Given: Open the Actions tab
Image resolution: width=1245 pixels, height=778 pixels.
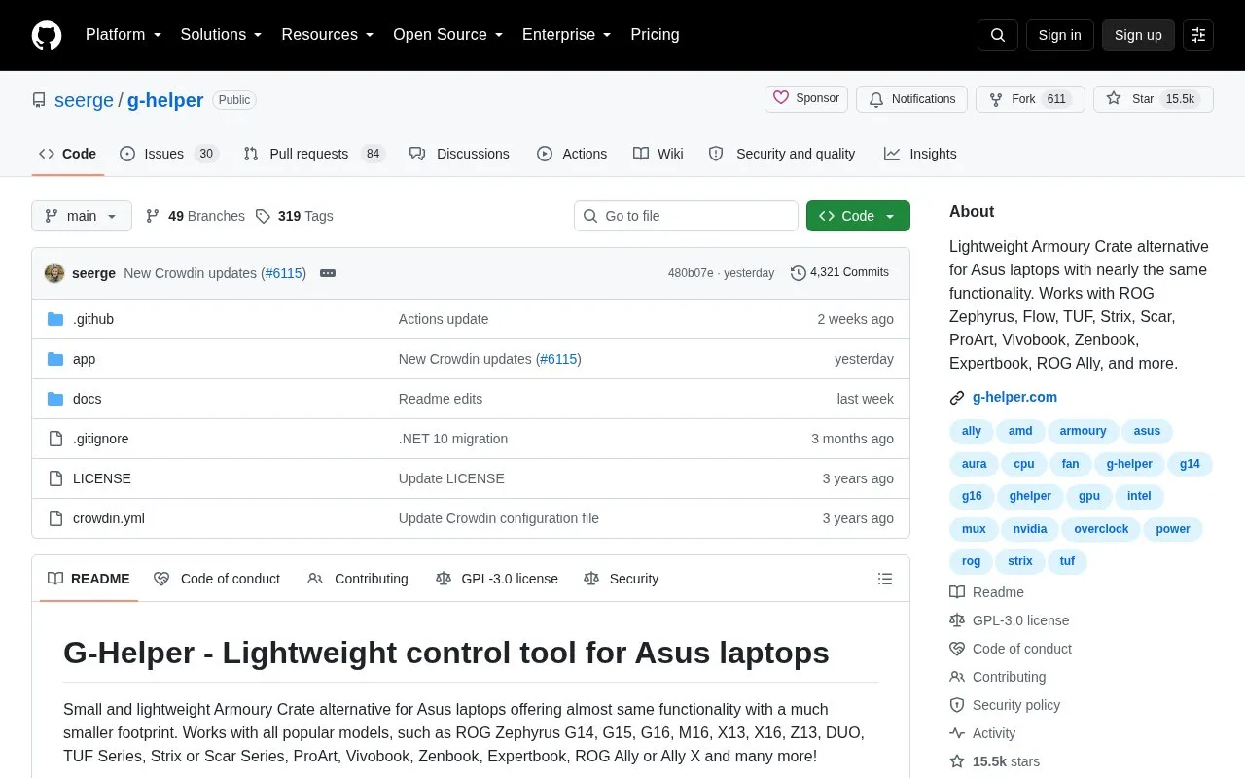Looking at the screenshot, I should pos(572,154).
